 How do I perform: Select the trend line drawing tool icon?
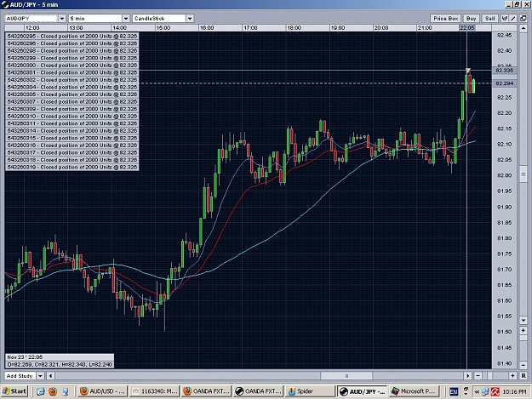click(x=513, y=19)
